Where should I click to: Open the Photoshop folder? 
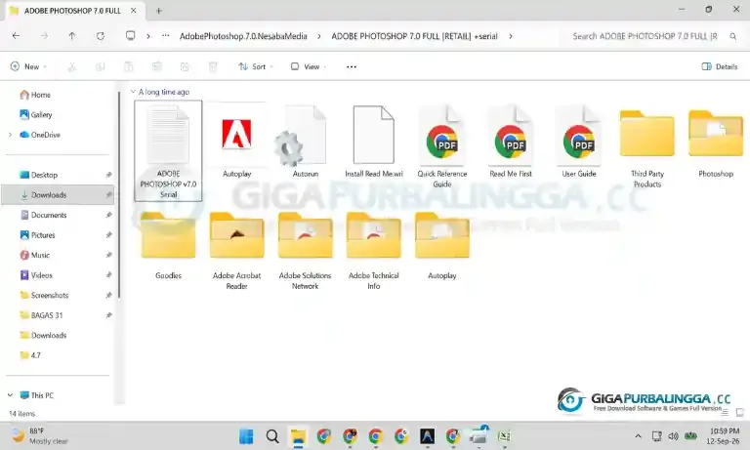tap(716, 142)
